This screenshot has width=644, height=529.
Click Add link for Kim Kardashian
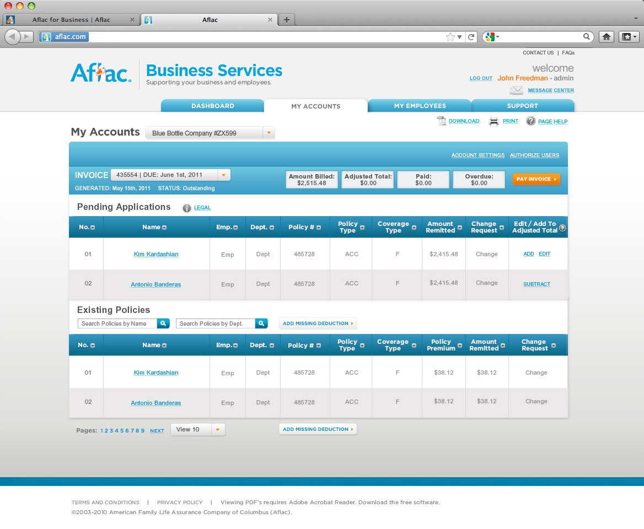529,254
